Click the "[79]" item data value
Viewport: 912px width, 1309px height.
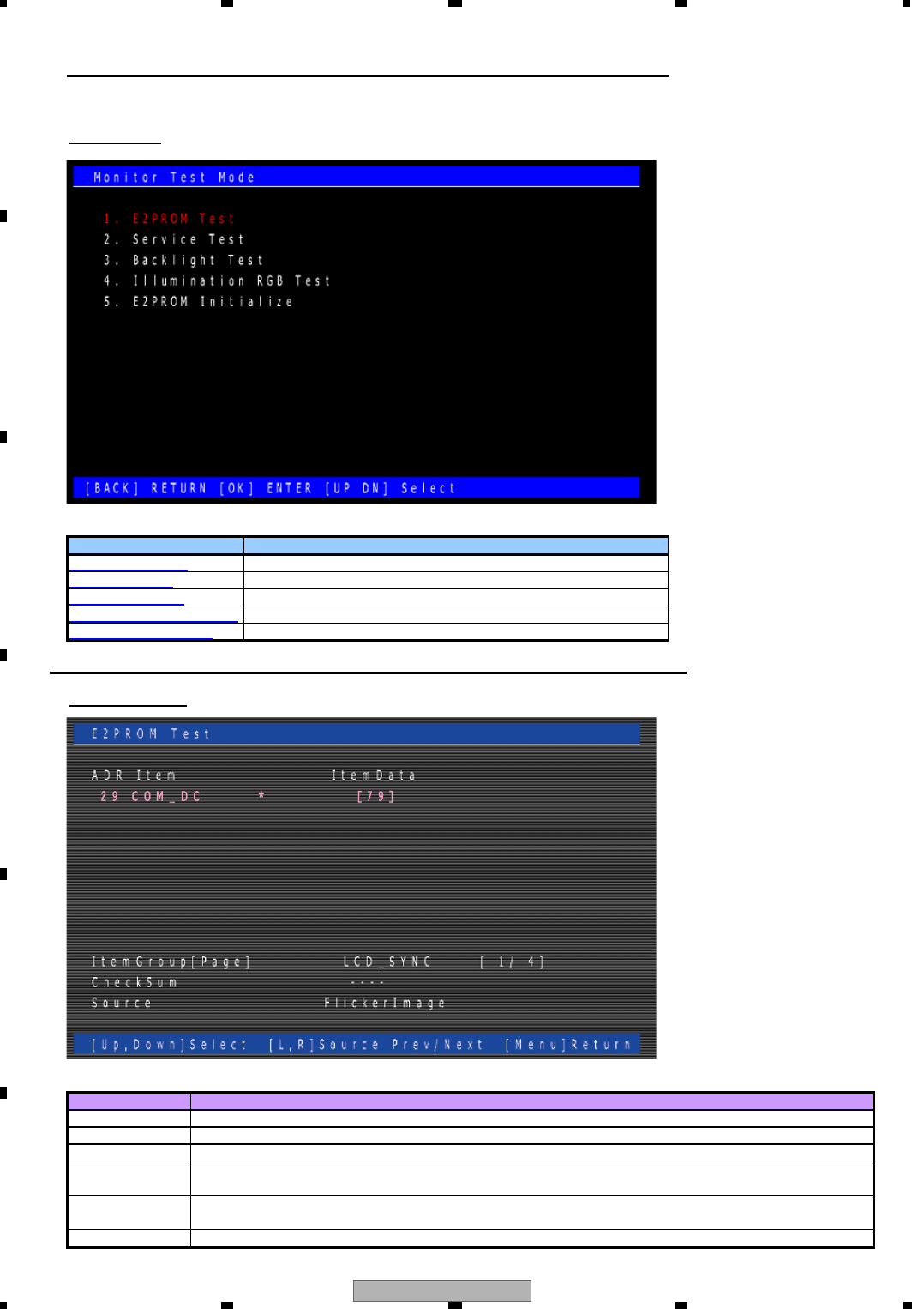point(376,796)
